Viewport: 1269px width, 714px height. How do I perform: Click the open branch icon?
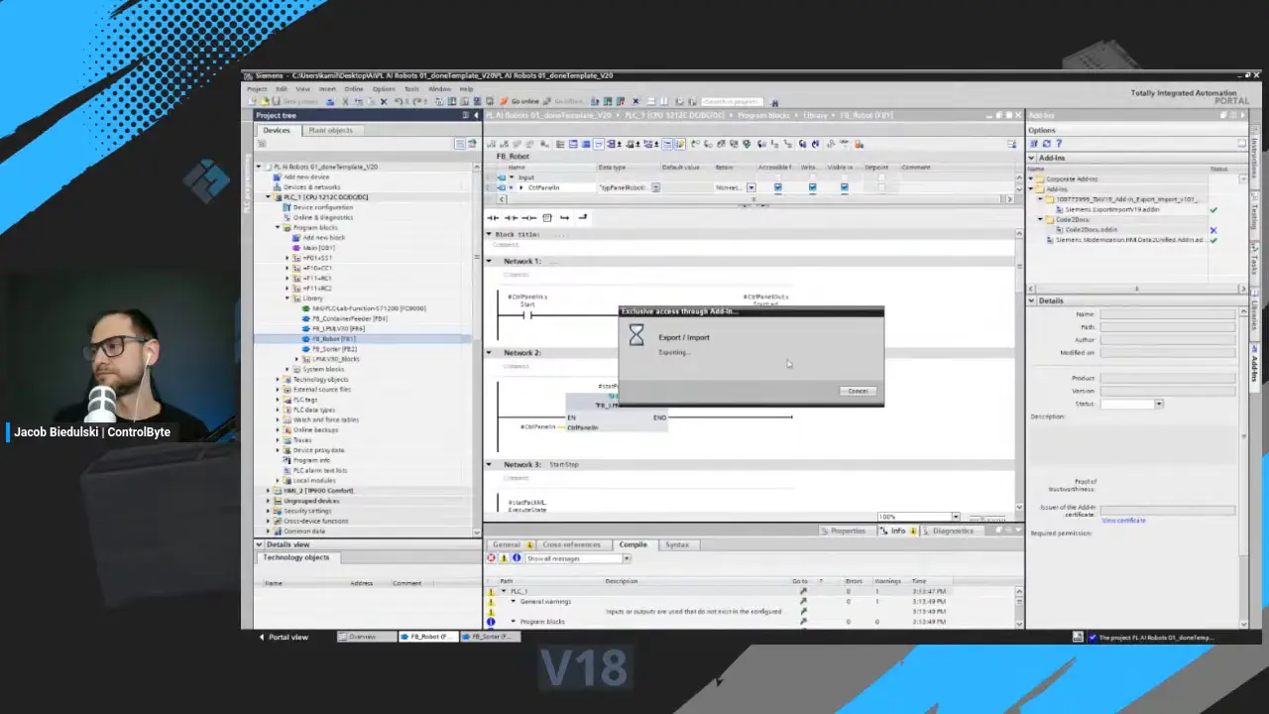click(564, 217)
